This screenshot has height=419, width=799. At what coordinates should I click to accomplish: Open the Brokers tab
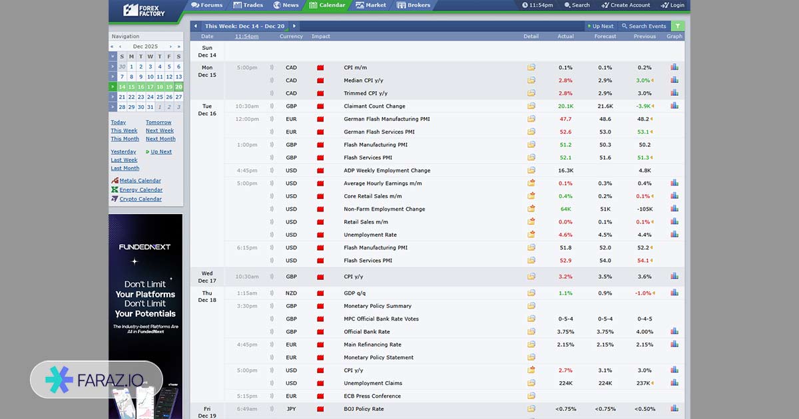pos(413,5)
